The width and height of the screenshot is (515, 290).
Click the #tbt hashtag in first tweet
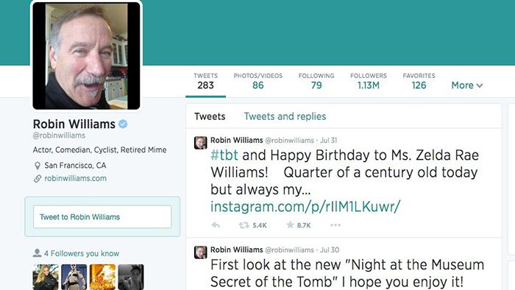pyautogui.click(x=224, y=155)
